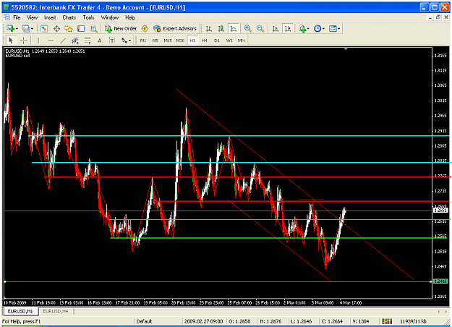452x327 pixels.
Task: Select the Text 'A' drawing tool
Action: click(100, 41)
